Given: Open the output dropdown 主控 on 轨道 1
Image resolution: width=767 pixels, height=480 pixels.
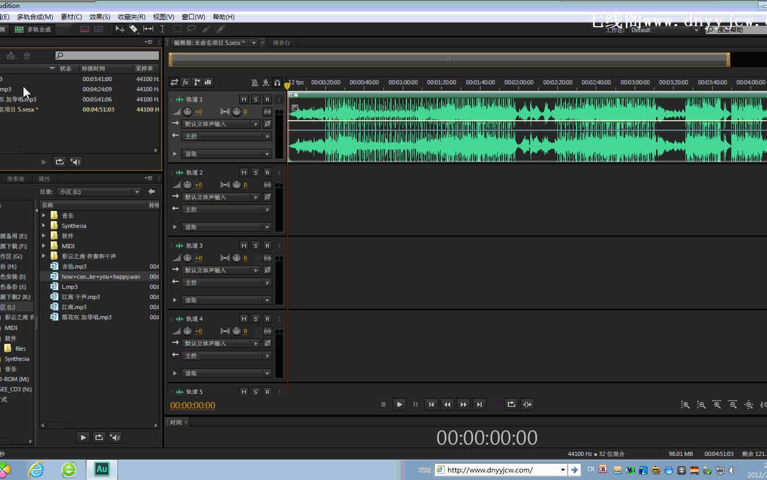Looking at the screenshot, I should pyautogui.click(x=227, y=136).
